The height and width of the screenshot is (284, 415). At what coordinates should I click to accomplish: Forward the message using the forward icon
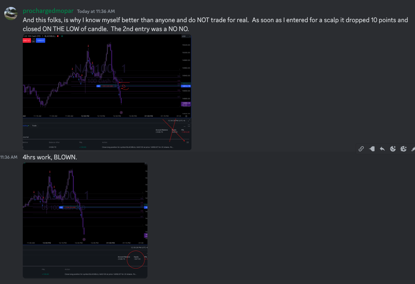tap(372, 149)
